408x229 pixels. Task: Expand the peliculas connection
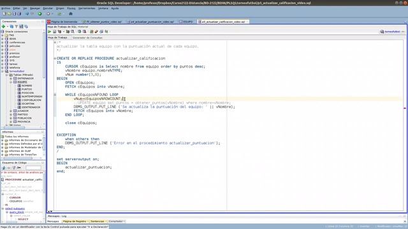click(x=3, y=46)
